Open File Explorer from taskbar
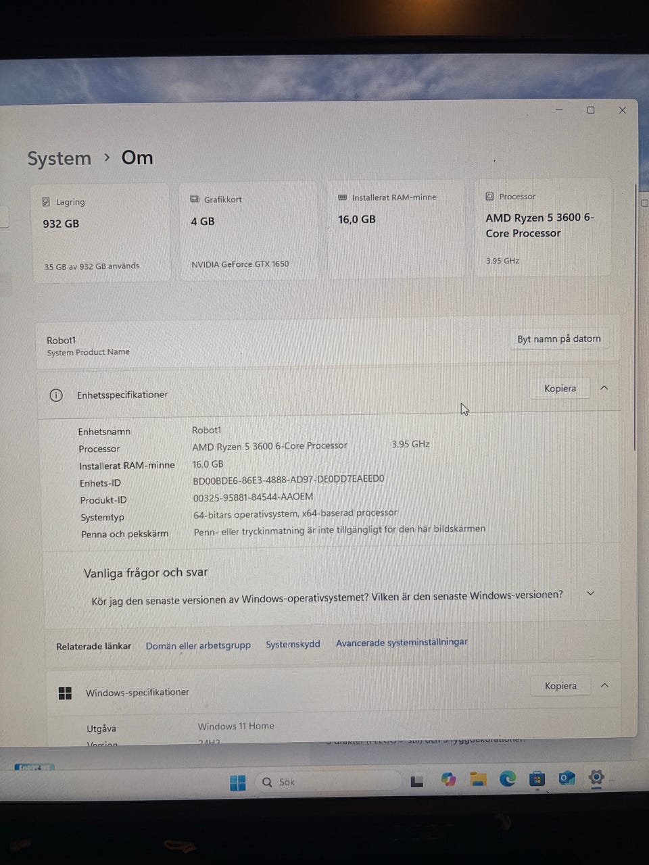Viewport: 649px width, 865px height. pyautogui.click(x=479, y=780)
